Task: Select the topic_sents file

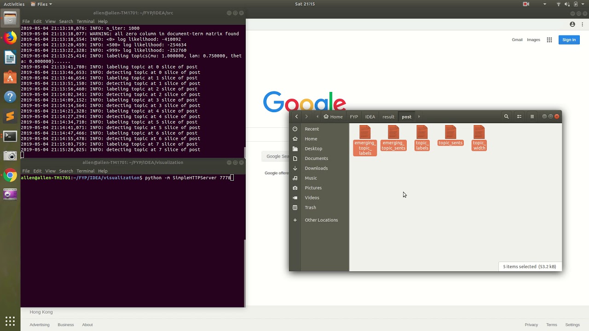Action: pos(450,136)
